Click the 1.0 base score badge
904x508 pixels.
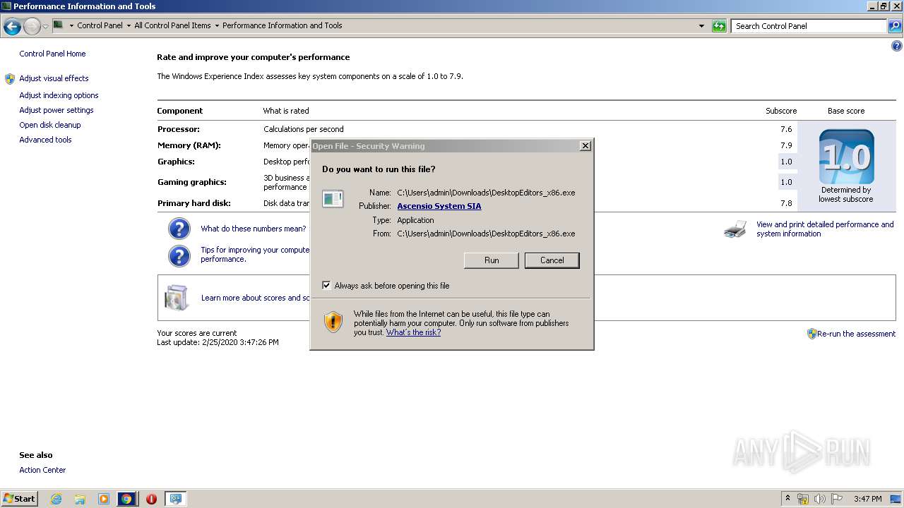[x=846, y=157]
